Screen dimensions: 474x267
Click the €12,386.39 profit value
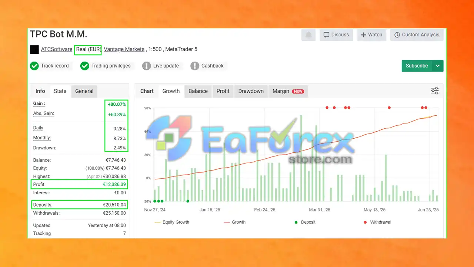tap(114, 184)
